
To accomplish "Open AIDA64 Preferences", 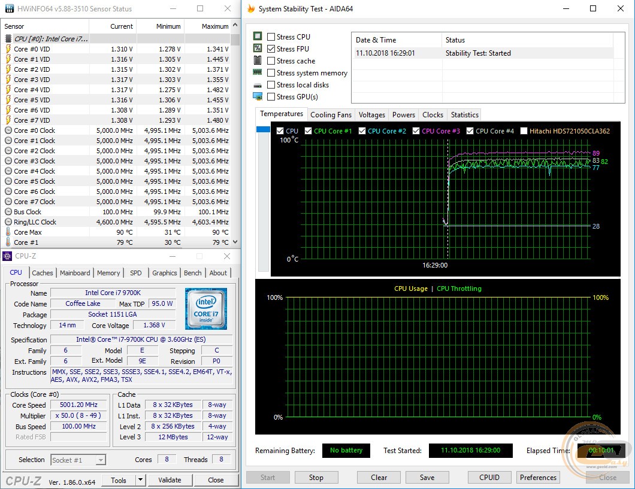I will click(x=538, y=477).
